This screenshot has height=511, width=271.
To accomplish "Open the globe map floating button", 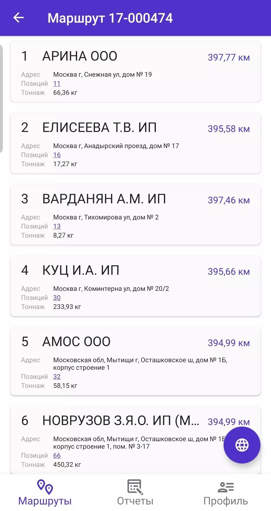I will [x=242, y=445].
